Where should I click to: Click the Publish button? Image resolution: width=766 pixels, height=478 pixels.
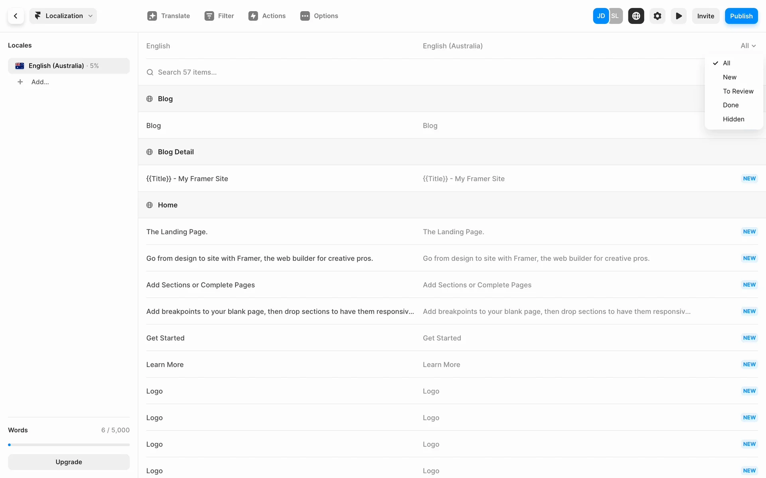click(741, 16)
